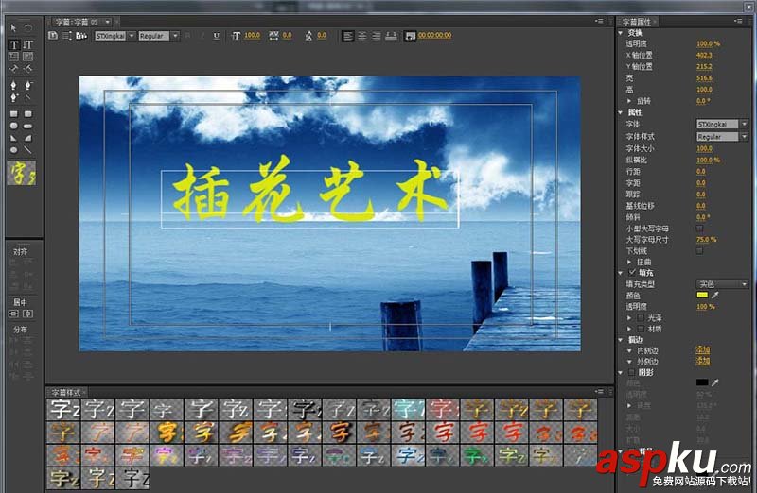Add inner stroke via 内侧边 添加 link
757x493 pixels.
click(x=702, y=350)
